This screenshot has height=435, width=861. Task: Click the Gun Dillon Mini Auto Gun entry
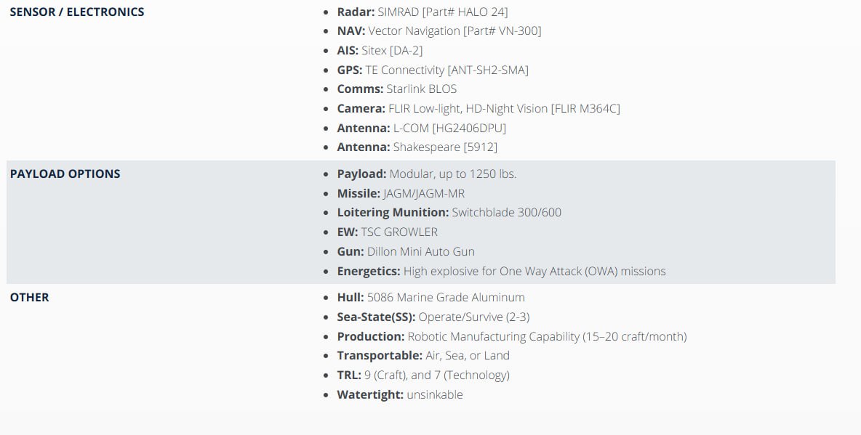click(x=405, y=251)
